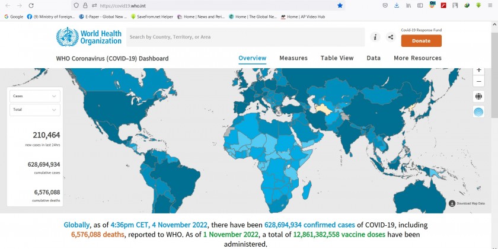The width and height of the screenshot is (498, 249).
Task: Reload the page in browser
Action: pos(31,5)
